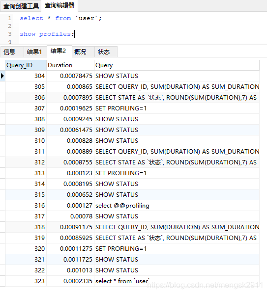This screenshot has height=294, width=267.
Task: Select Query_ID cell 320
Action: coord(26,249)
